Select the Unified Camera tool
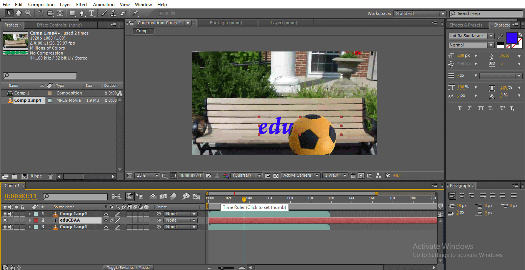This screenshot has height=270, width=525. [x=50, y=13]
